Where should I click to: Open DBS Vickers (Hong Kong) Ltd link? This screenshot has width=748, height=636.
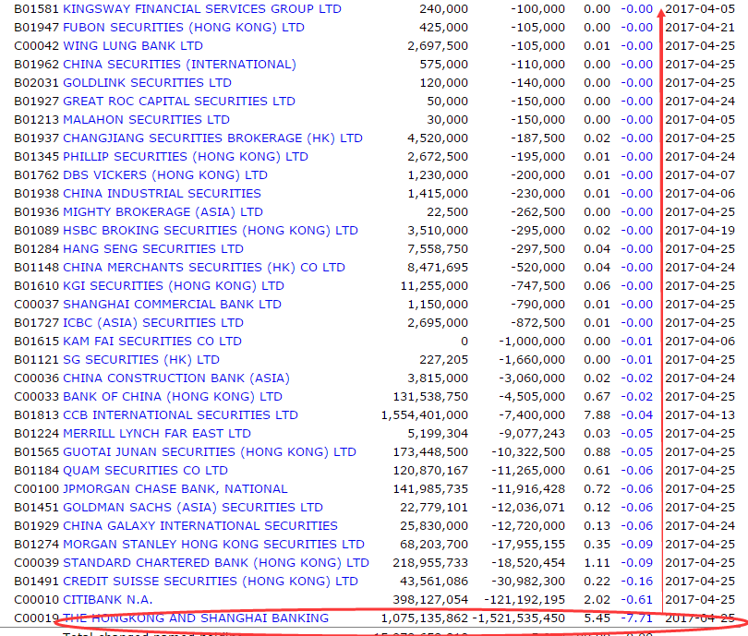[x=165, y=175]
